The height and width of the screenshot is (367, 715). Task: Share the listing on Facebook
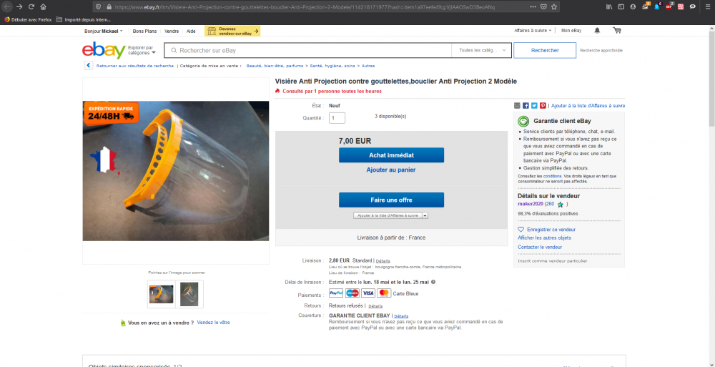(x=526, y=105)
